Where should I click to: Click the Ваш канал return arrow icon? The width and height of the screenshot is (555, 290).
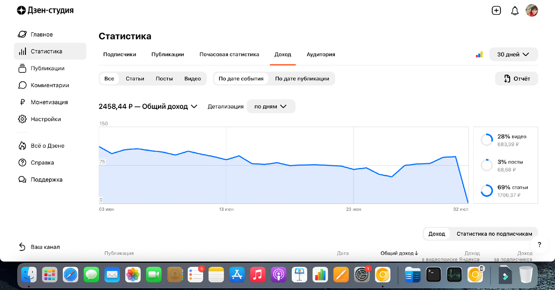(x=22, y=247)
